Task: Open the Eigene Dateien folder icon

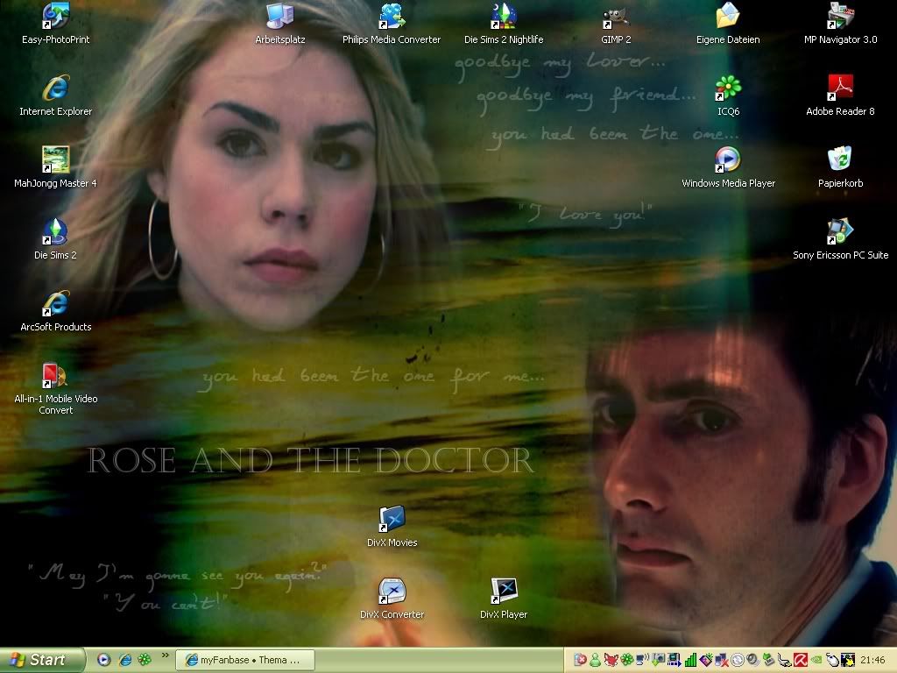Action: 728,24
